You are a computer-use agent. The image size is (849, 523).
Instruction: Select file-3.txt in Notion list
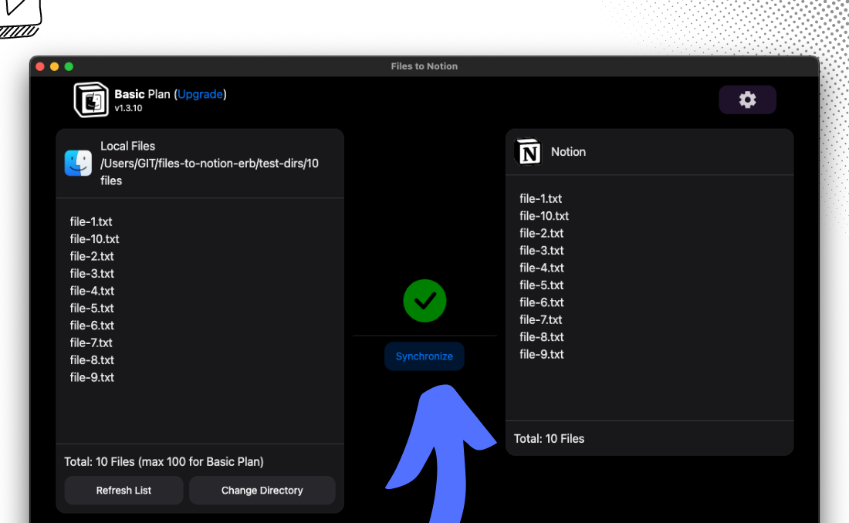click(542, 251)
